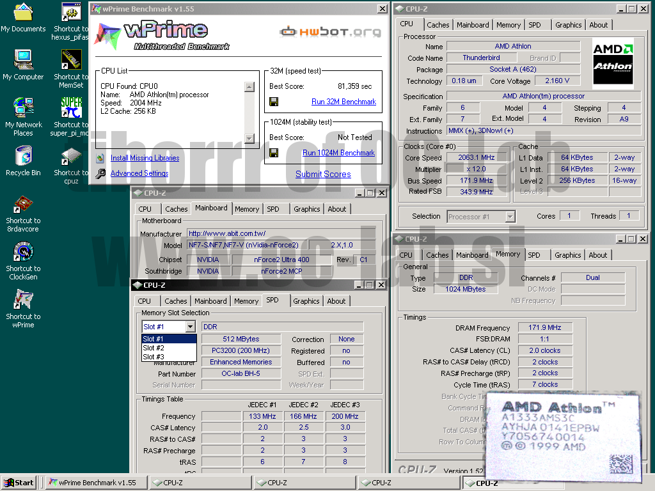
Task: Click the Start button on taskbar
Action: 19,483
